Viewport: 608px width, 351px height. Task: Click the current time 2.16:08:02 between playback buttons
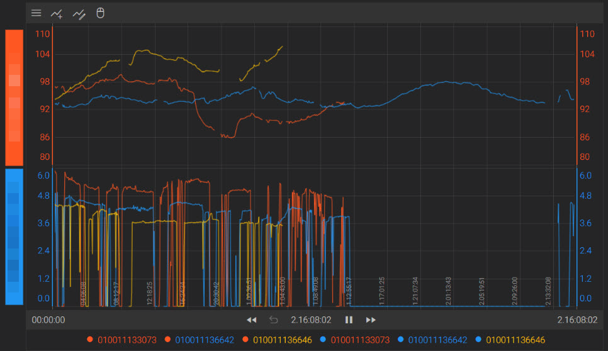(311, 320)
